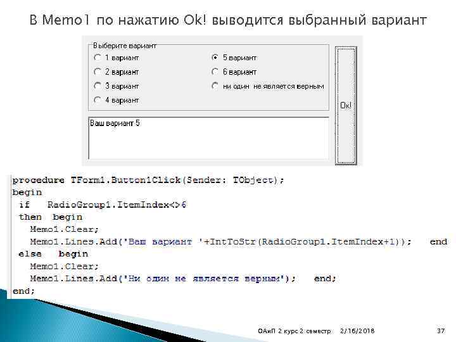Click the procedure TForm1.Button1Click code line
Viewport: 456px width, 342px height.
click(x=148, y=180)
